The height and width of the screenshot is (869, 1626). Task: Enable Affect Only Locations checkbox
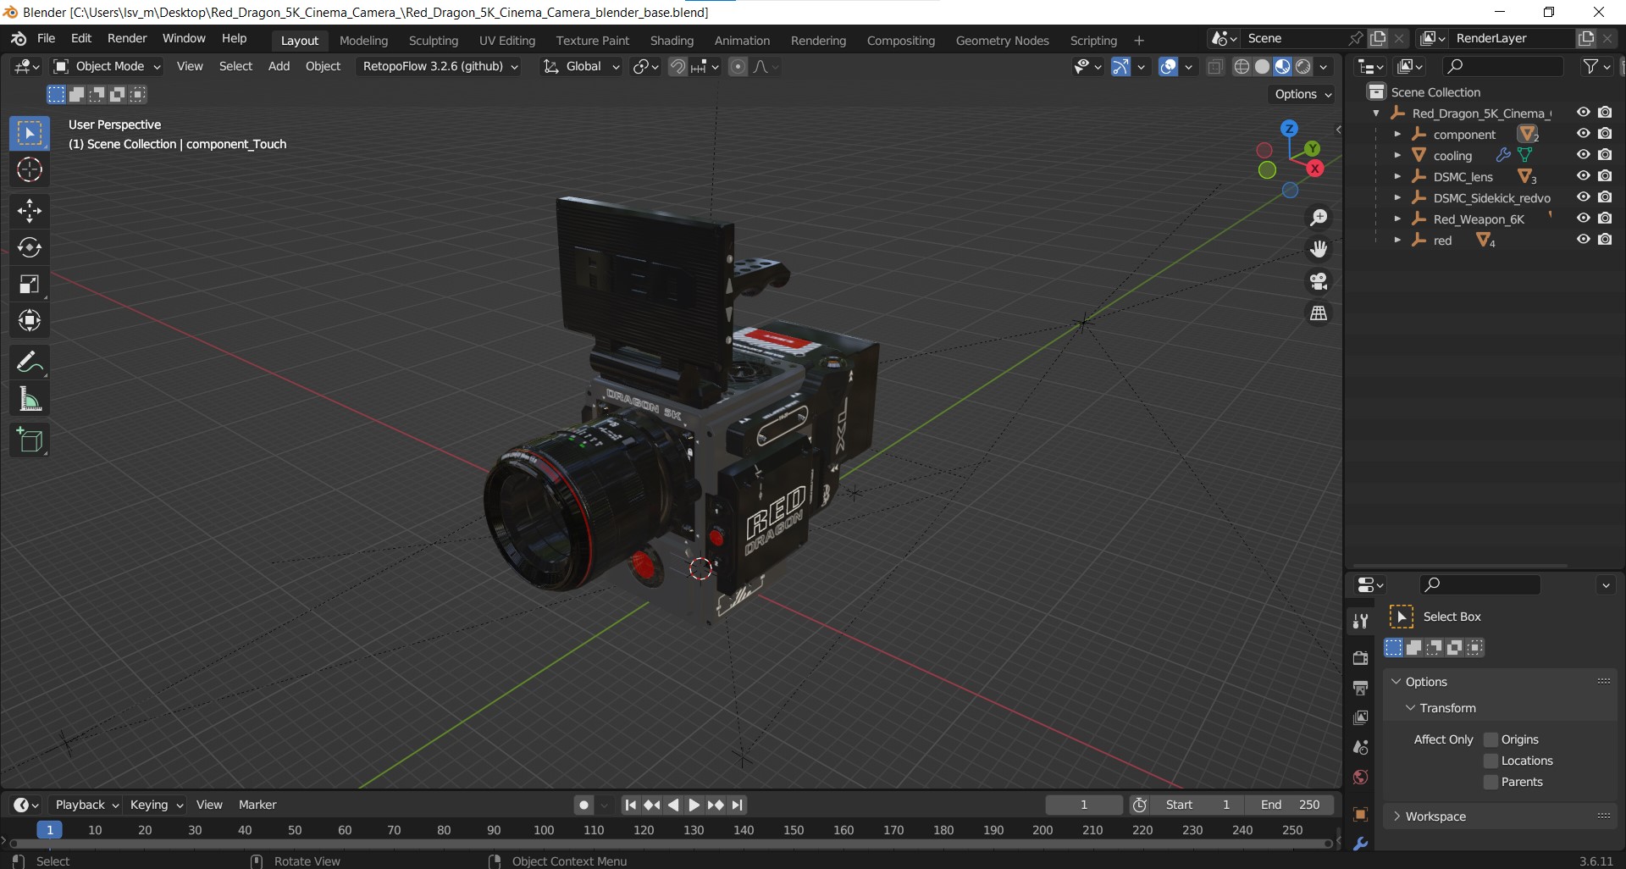coord(1491,761)
